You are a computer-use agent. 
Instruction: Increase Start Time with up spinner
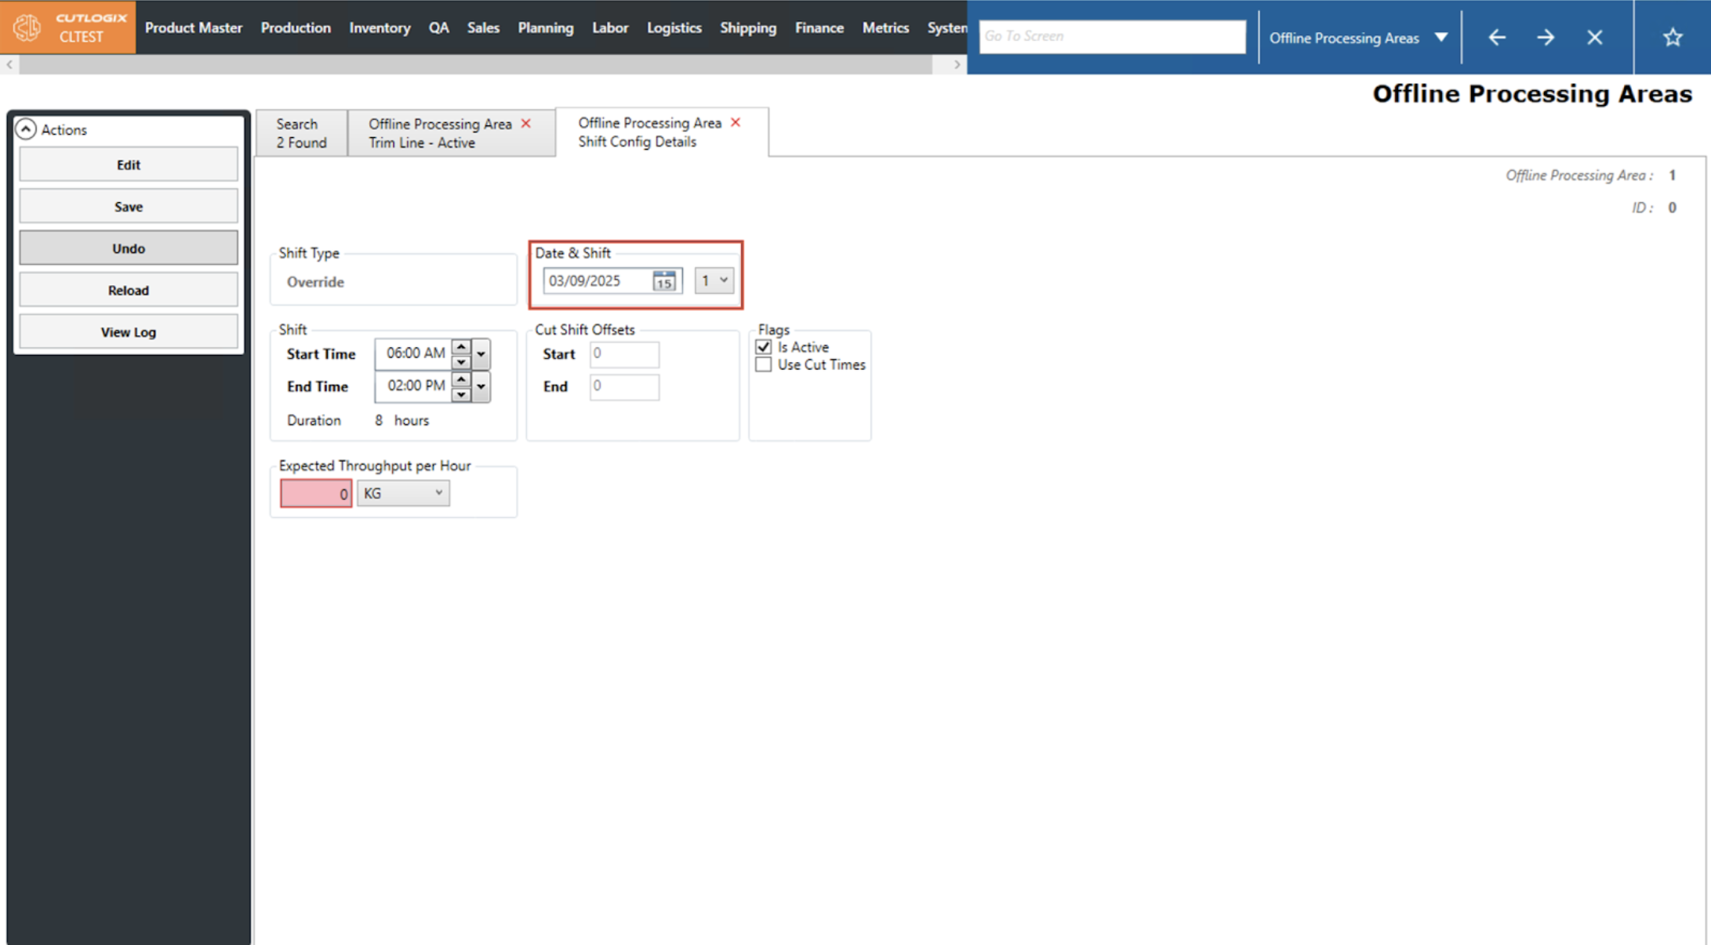(461, 346)
